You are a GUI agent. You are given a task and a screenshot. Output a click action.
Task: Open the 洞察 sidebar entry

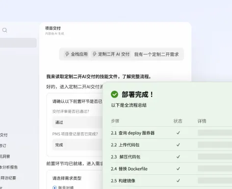point(5,157)
